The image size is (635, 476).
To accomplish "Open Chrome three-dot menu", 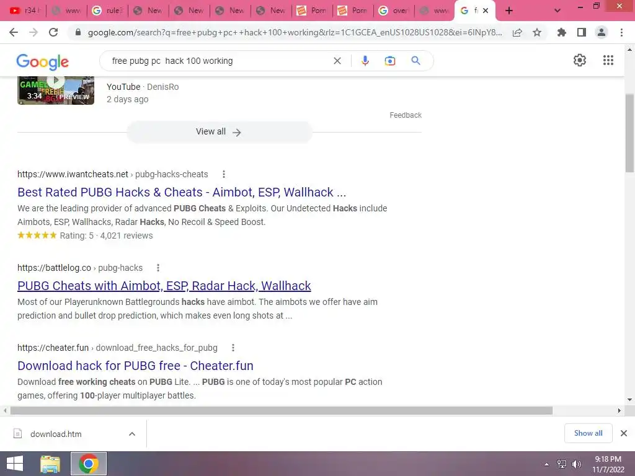I will (x=621, y=32).
